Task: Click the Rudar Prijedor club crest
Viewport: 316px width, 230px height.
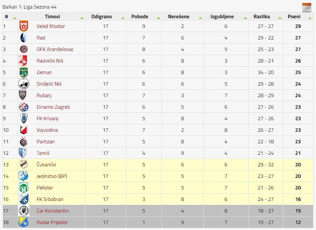Action: [x=24, y=222]
